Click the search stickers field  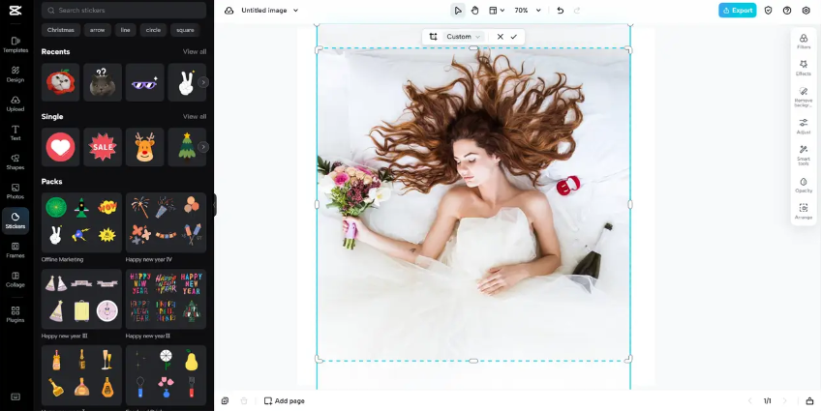[x=124, y=11]
